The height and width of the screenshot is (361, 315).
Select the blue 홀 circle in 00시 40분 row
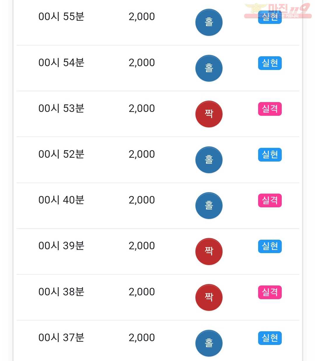(209, 206)
